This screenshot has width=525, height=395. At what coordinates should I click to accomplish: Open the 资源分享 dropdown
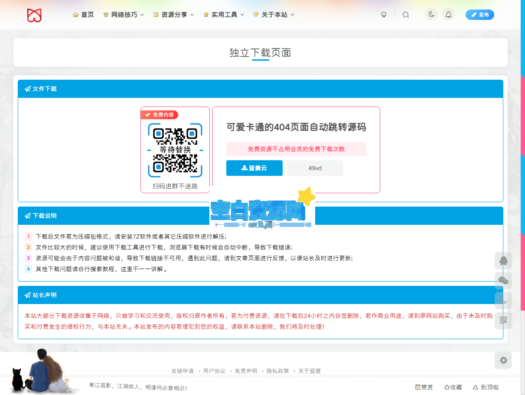tap(173, 14)
